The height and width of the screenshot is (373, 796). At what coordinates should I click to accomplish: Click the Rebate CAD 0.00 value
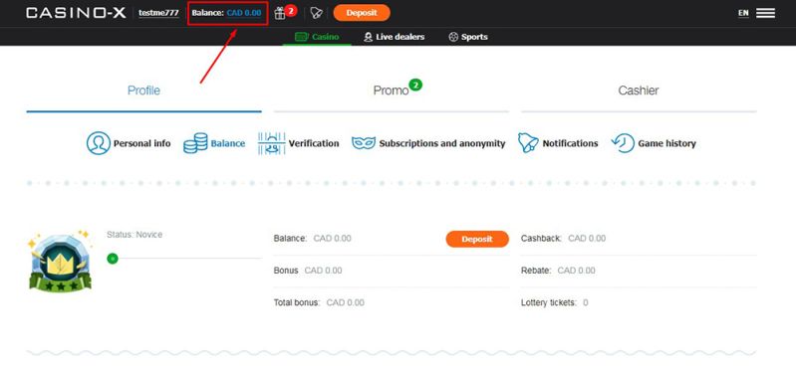[576, 271]
